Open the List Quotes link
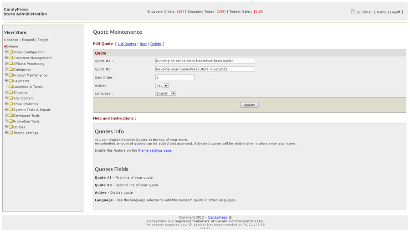The width and height of the screenshot is (410, 232). [127, 44]
